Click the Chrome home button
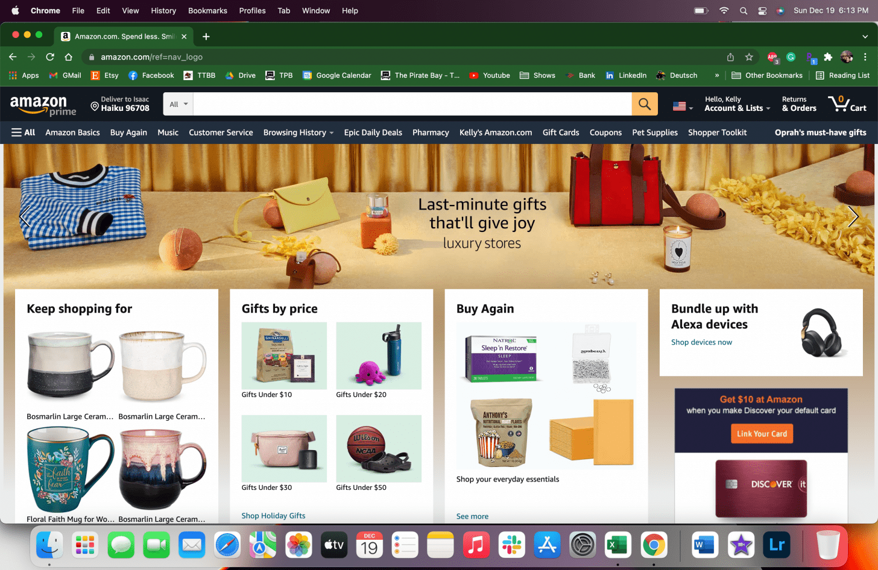Image resolution: width=878 pixels, height=570 pixels. 69,57
